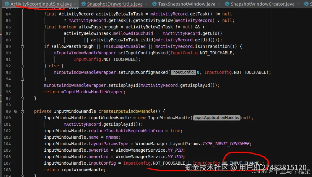Click replaceTouchableRegionWithCrop on line 102
Viewport: 312px width, 177px height.
[126, 131]
